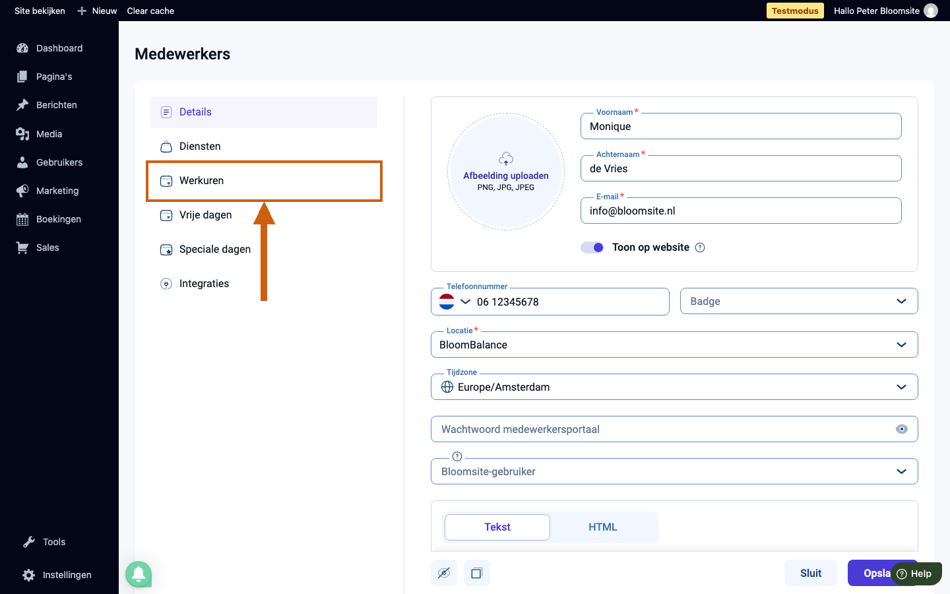This screenshot has height=594, width=950.
Task: Click the Gebruikers person icon
Action: tap(22, 162)
